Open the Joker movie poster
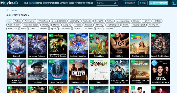The image size is (177, 93). point(99,72)
